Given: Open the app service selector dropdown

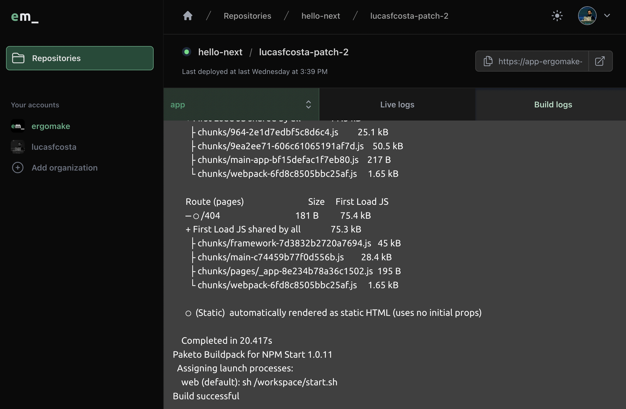Looking at the screenshot, I should pyautogui.click(x=241, y=104).
